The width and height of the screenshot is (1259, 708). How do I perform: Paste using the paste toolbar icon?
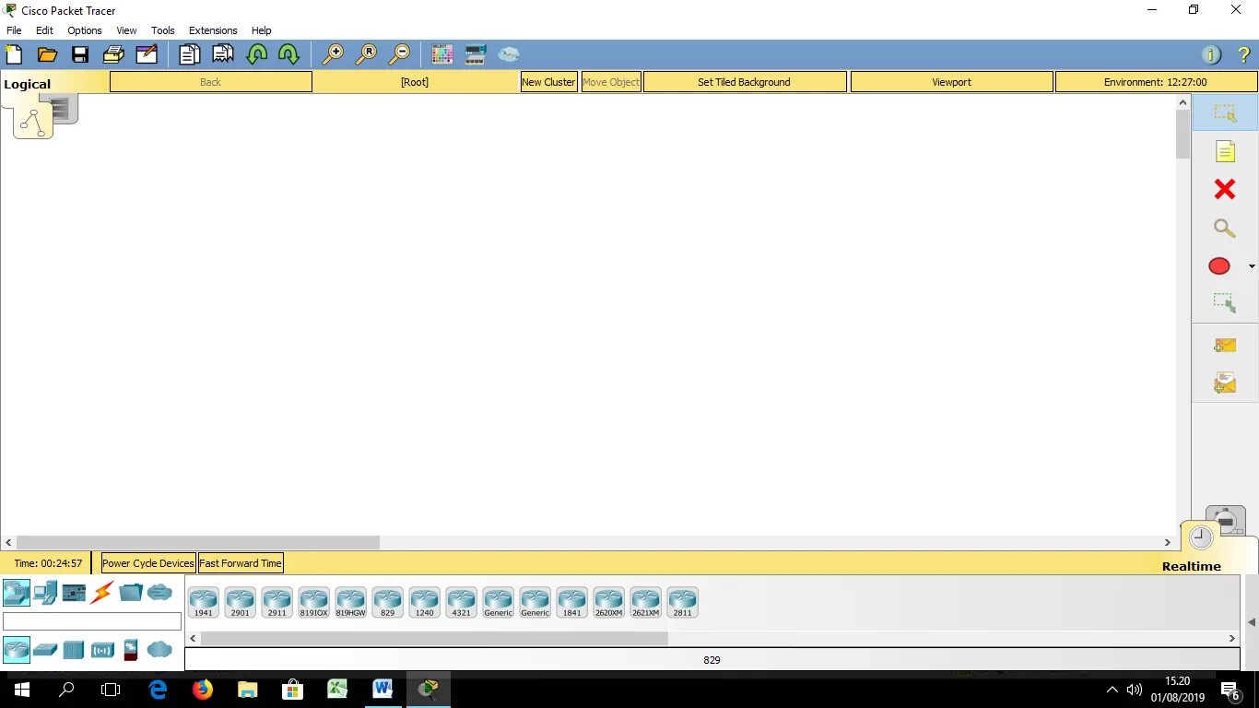click(x=223, y=54)
